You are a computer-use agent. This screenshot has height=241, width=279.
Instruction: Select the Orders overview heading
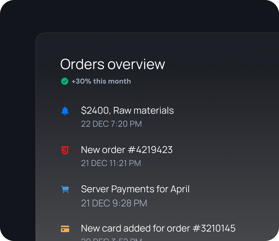[113, 64]
